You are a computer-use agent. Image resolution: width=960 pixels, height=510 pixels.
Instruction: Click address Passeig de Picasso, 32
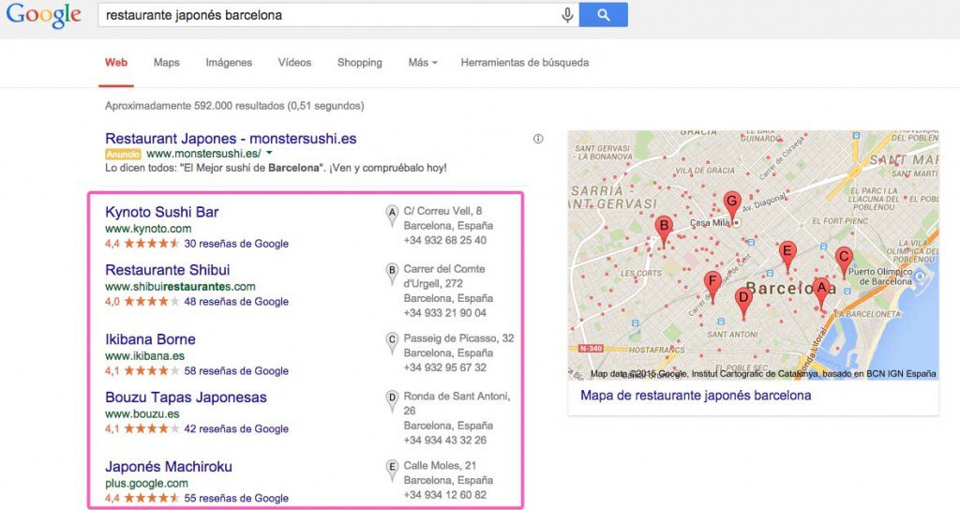pos(458,338)
